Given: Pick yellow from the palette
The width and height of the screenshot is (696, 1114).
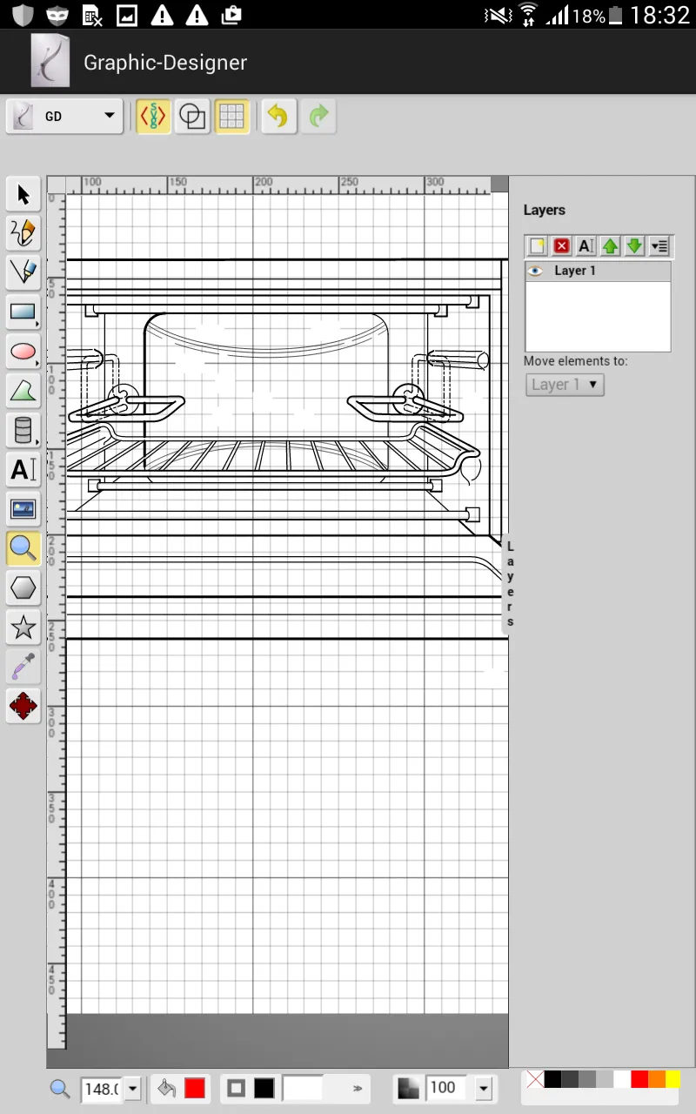Looking at the screenshot, I should 673,1079.
